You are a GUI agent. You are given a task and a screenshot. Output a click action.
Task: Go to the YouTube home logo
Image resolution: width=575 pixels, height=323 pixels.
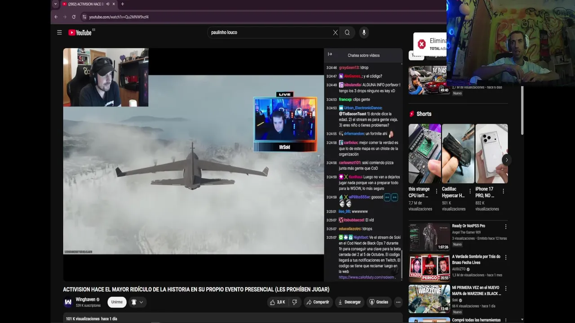(x=80, y=32)
